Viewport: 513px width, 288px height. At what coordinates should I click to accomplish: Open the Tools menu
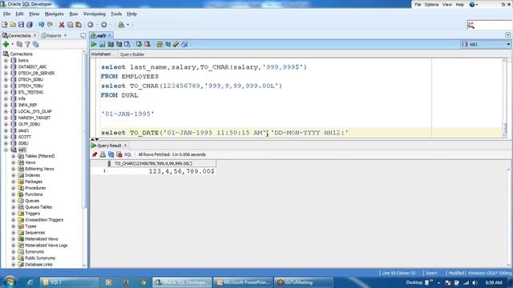(x=116, y=14)
